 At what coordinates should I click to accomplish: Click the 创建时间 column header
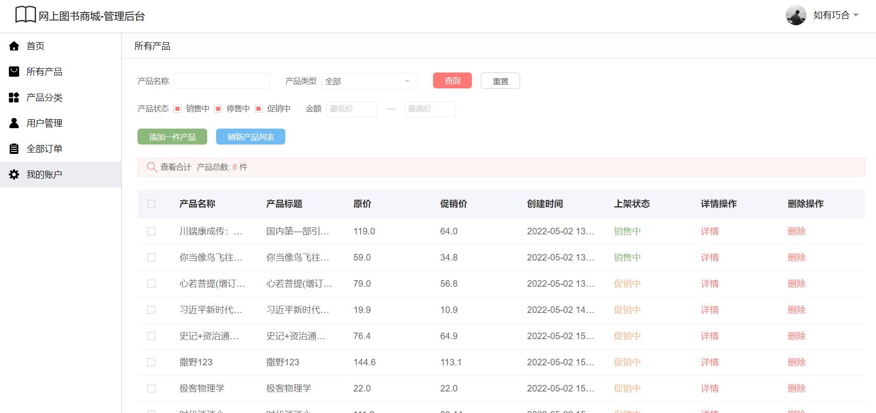[x=545, y=203]
